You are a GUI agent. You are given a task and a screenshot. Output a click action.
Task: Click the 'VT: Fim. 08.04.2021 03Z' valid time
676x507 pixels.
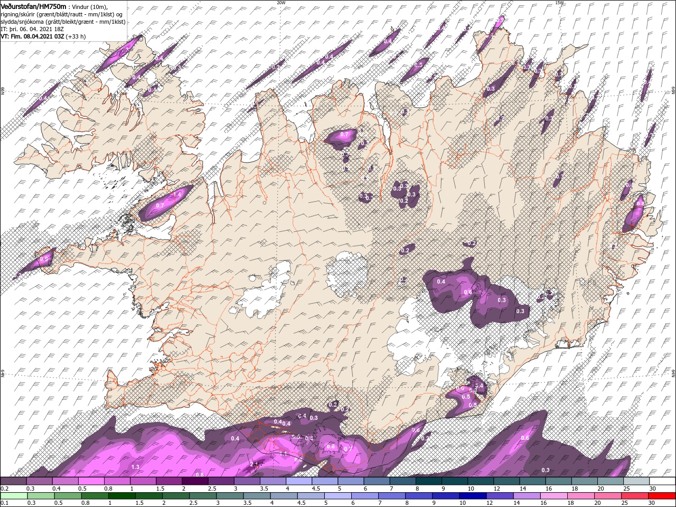pos(32,37)
